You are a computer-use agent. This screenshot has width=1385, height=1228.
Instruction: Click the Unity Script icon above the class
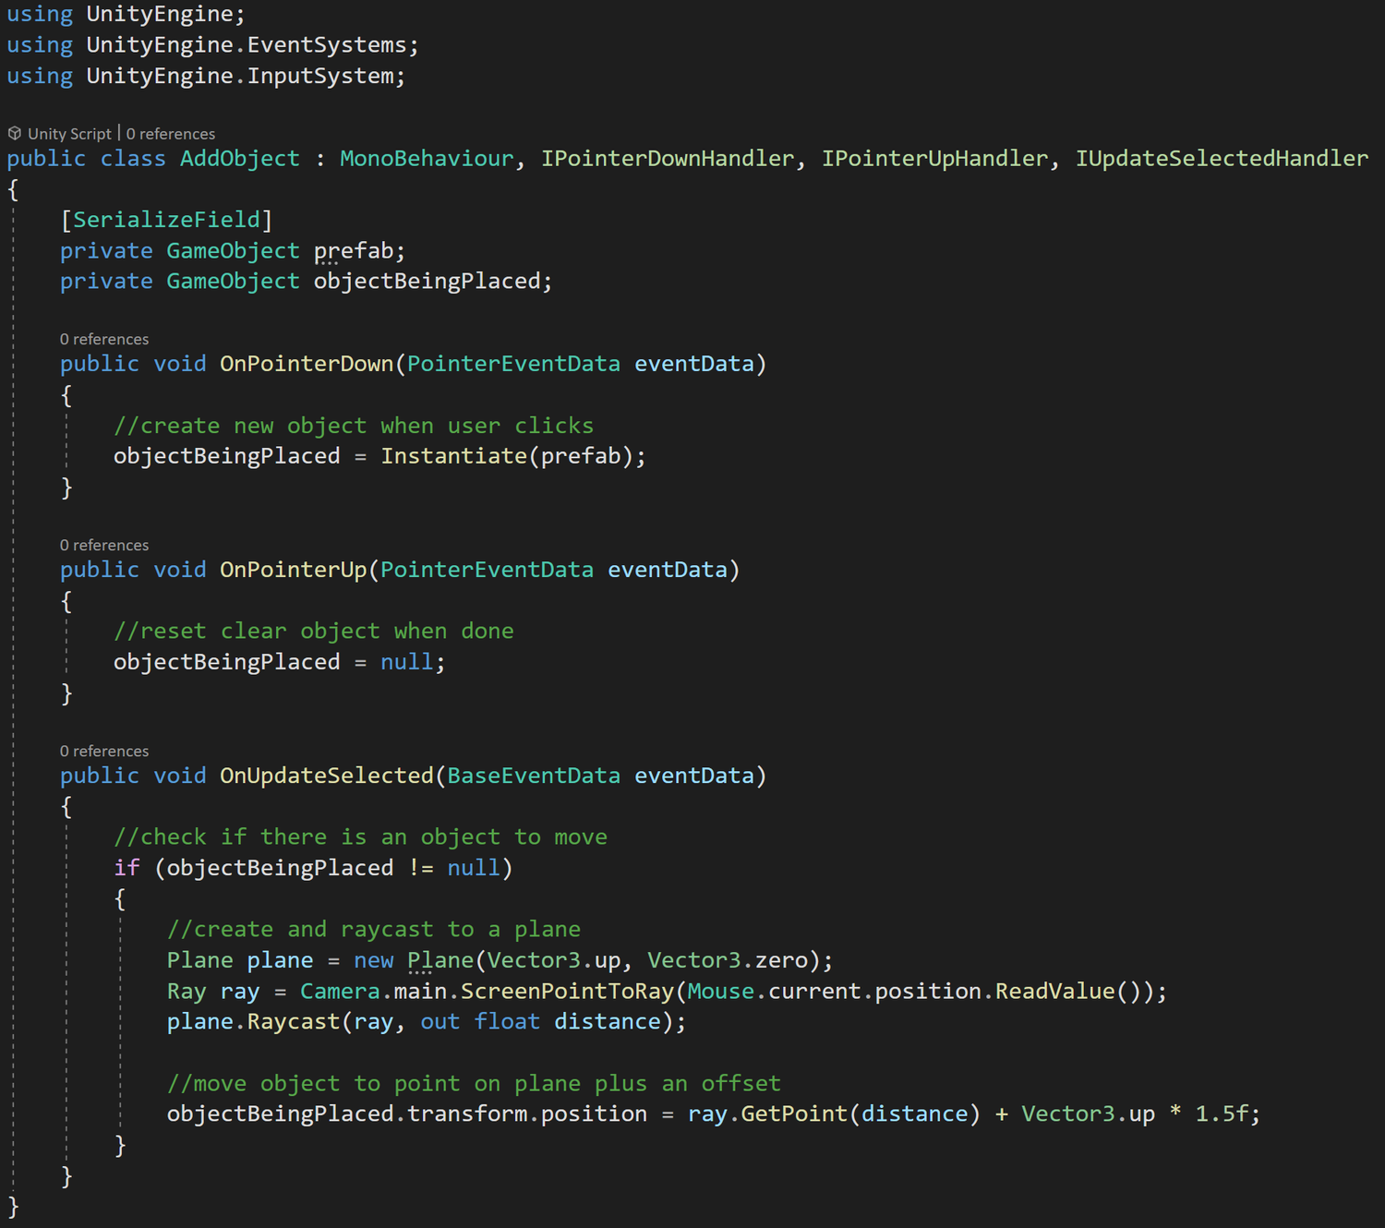coord(15,133)
